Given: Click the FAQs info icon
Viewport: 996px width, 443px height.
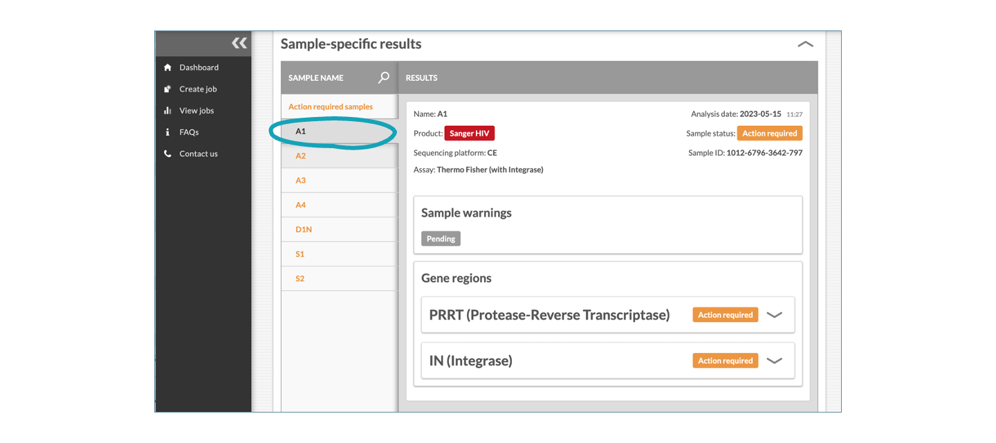Looking at the screenshot, I should click(x=167, y=132).
